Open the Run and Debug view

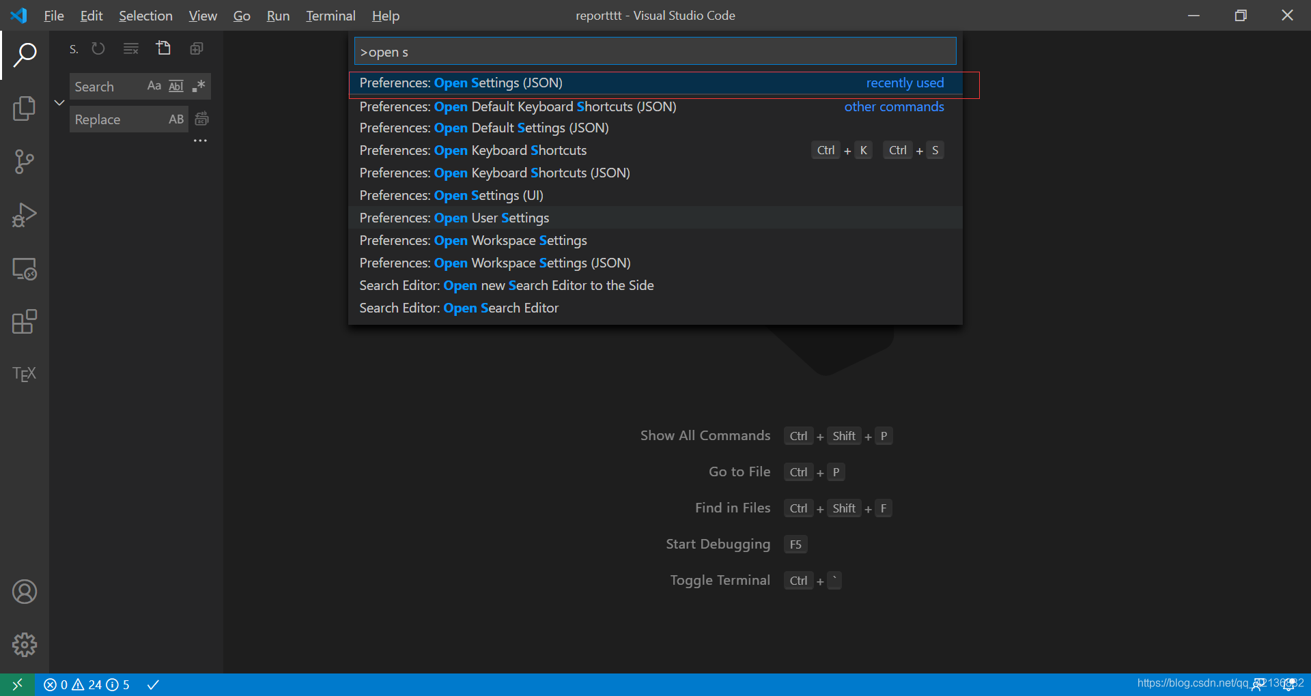pos(25,215)
